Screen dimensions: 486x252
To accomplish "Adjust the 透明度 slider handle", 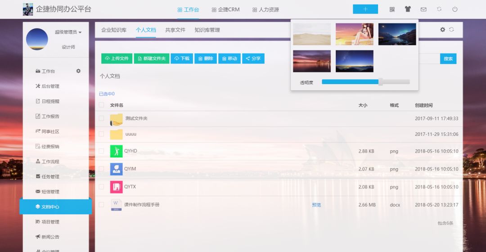I will tap(381, 82).
